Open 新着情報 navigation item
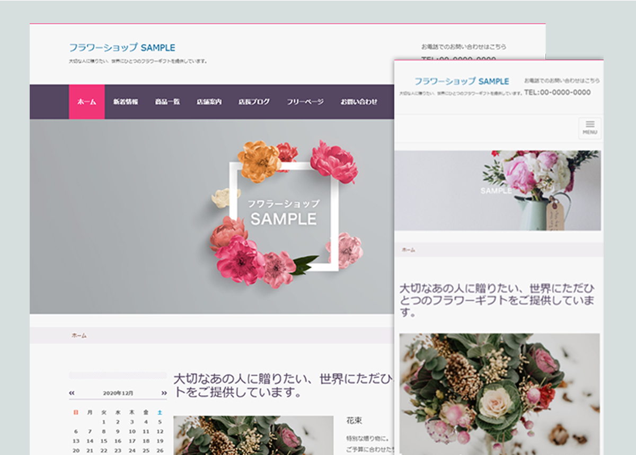 126,102
